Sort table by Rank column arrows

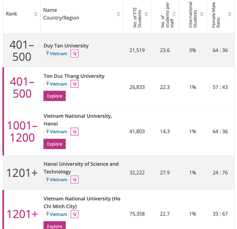coord(36,14)
